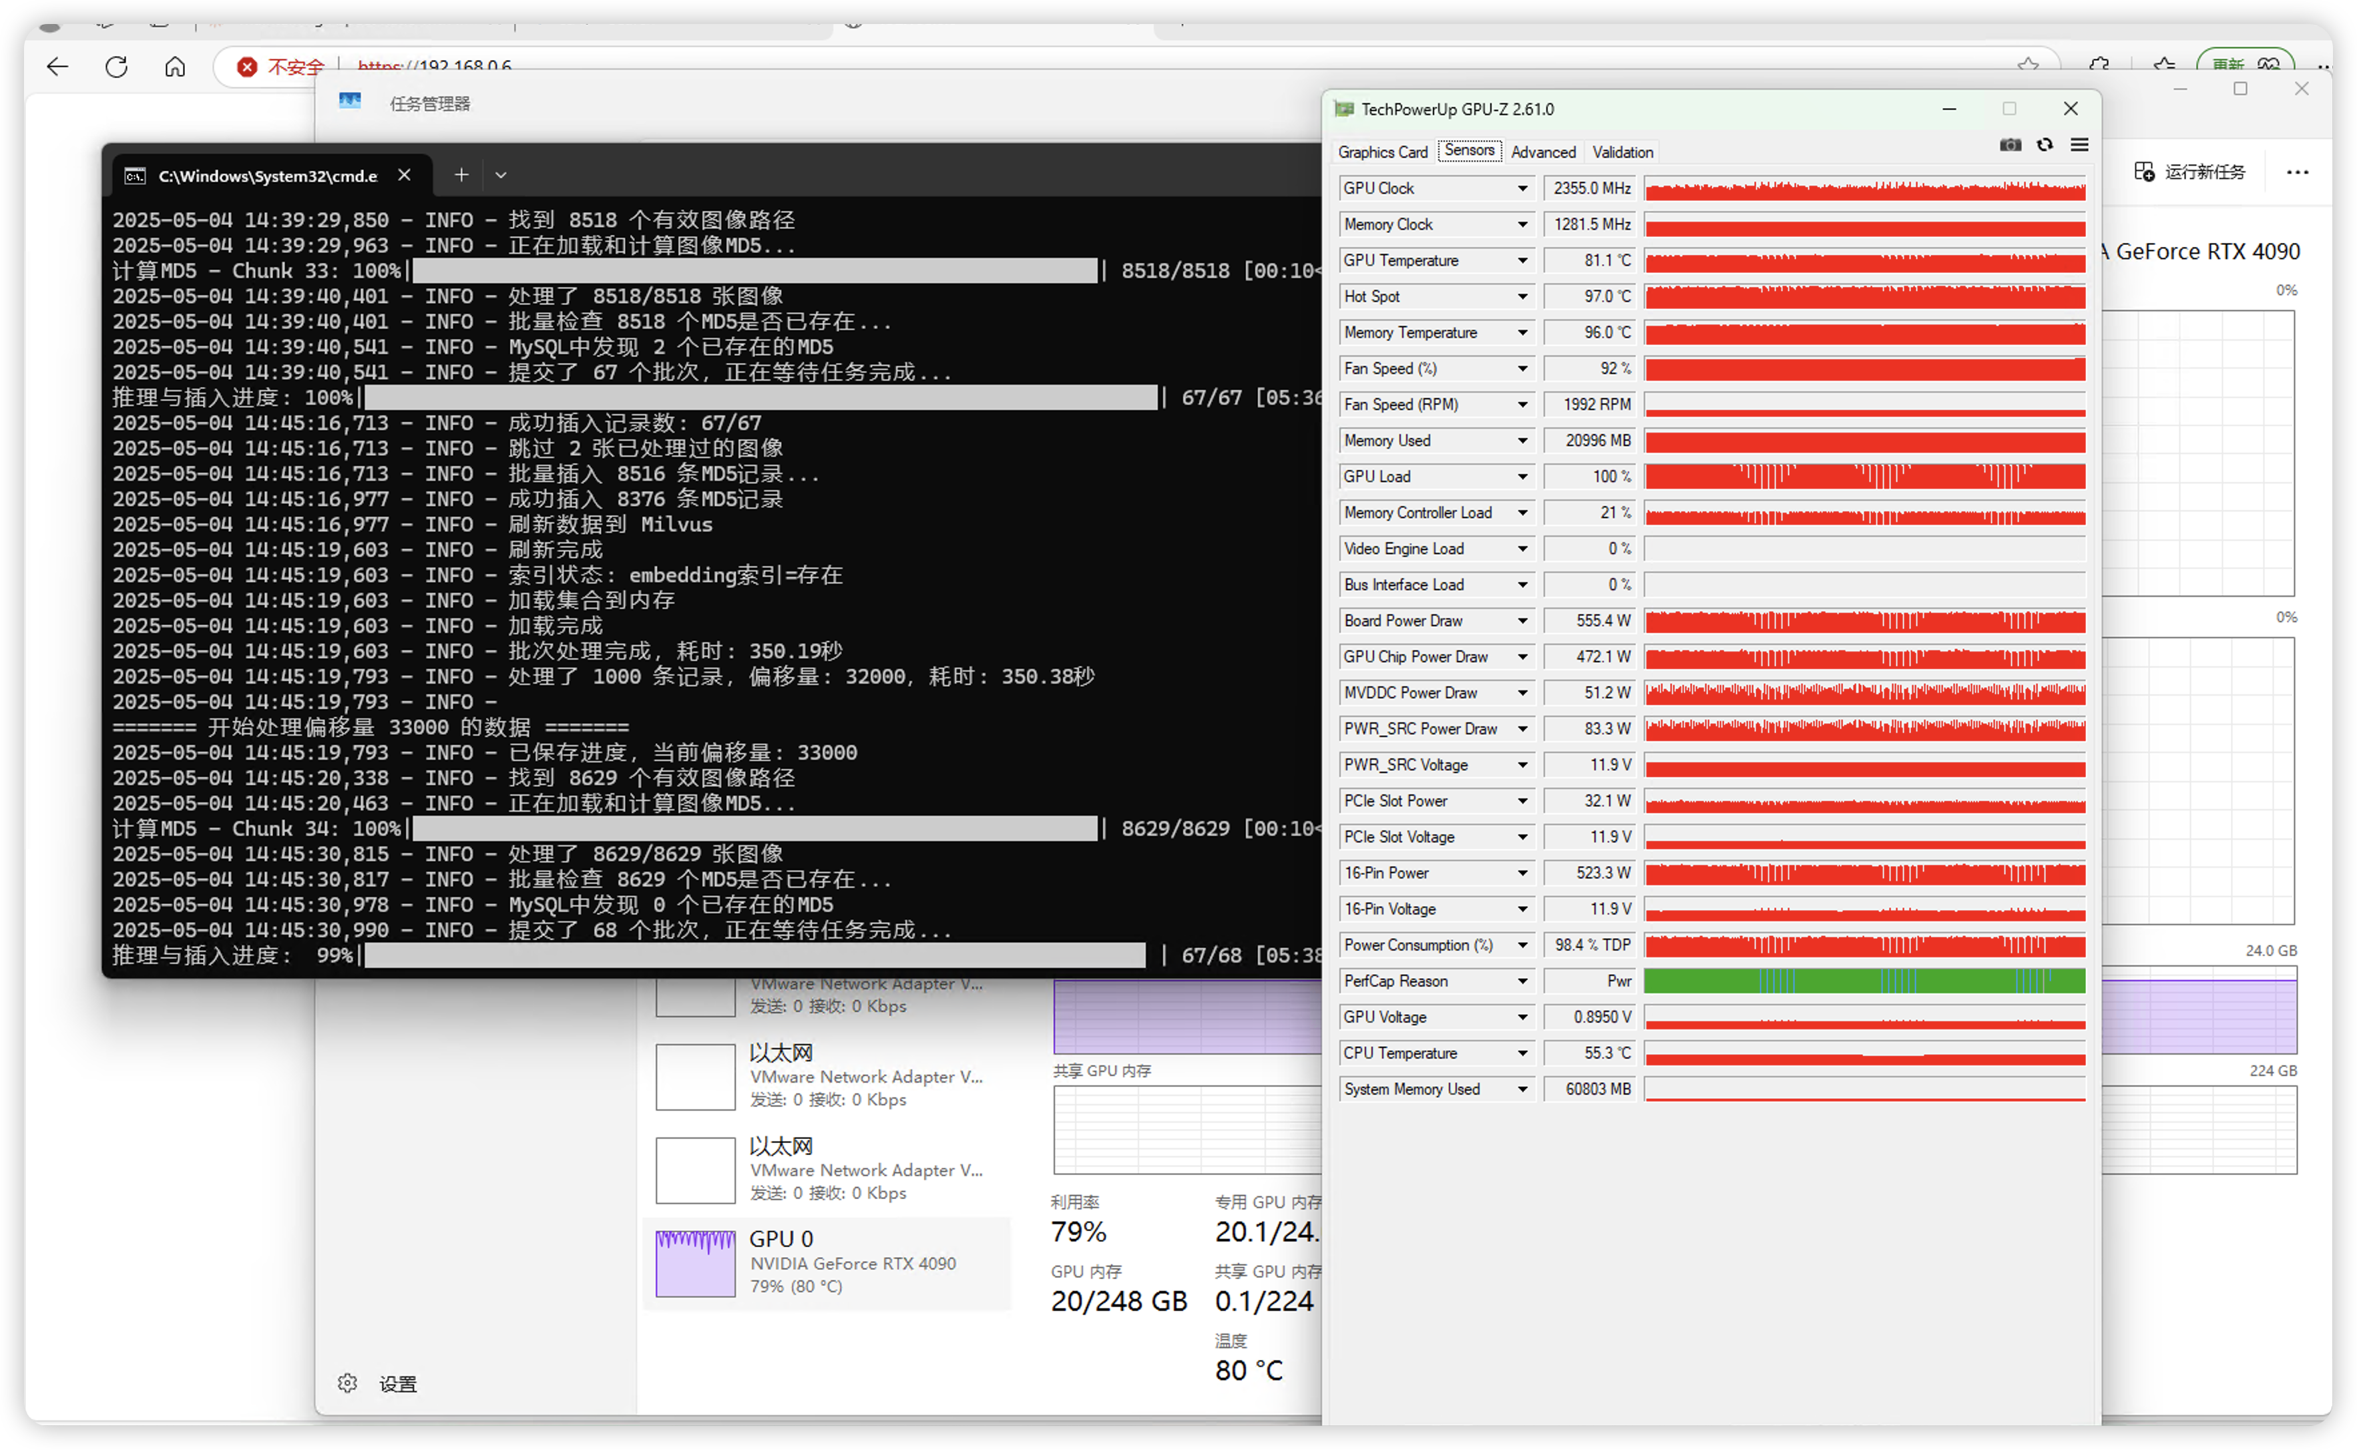The height and width of the screenshot is (1450, 2357).
Task: Click the browser address bar URL
Action: point(435,65)
